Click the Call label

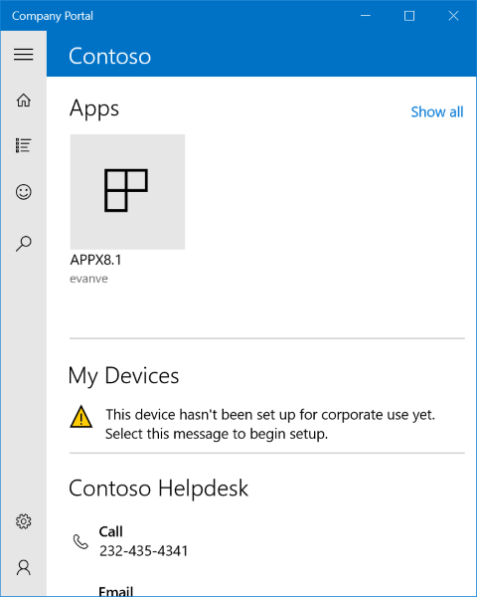pos(110,531)
